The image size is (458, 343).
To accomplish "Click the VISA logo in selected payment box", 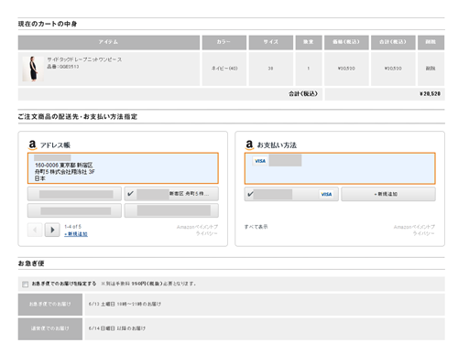I will [x=260, y=161].
